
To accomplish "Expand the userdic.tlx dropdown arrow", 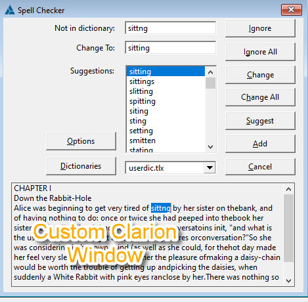I will tap(209, 168).
